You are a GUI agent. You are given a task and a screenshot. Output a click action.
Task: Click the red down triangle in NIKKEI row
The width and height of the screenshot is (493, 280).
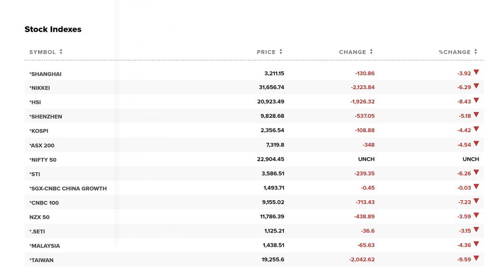click(476, 86)
